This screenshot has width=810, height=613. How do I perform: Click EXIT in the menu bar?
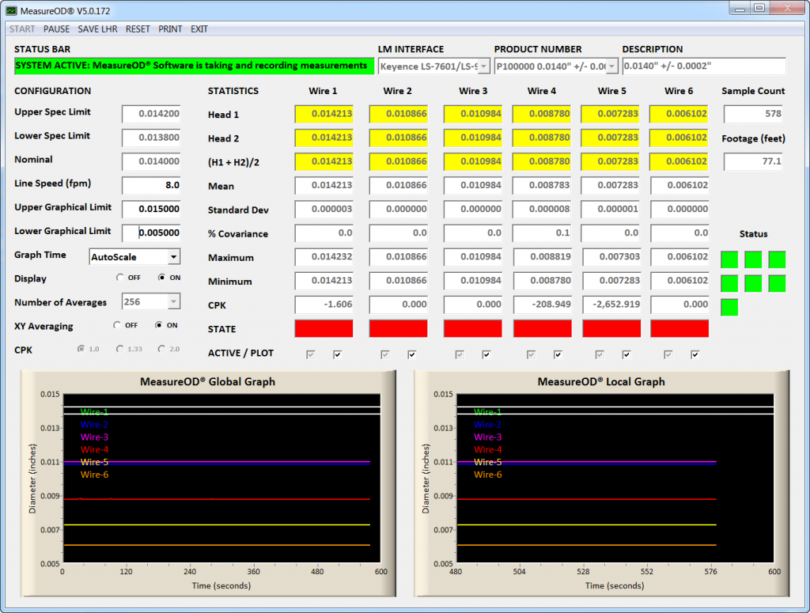(199, 28)
